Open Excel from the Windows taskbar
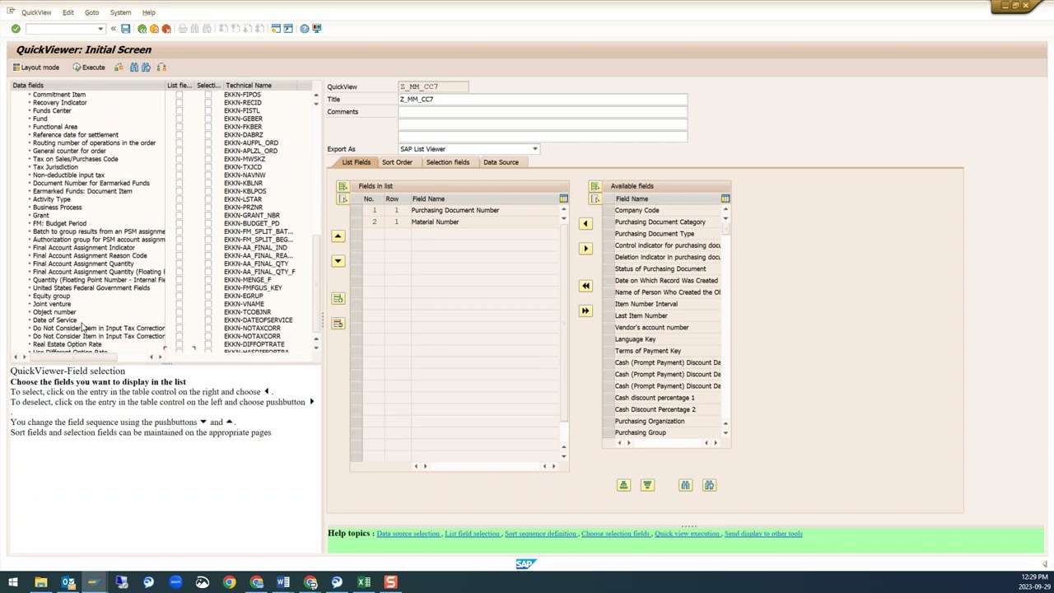This screenshot has height=593, width=1054. 364,583
